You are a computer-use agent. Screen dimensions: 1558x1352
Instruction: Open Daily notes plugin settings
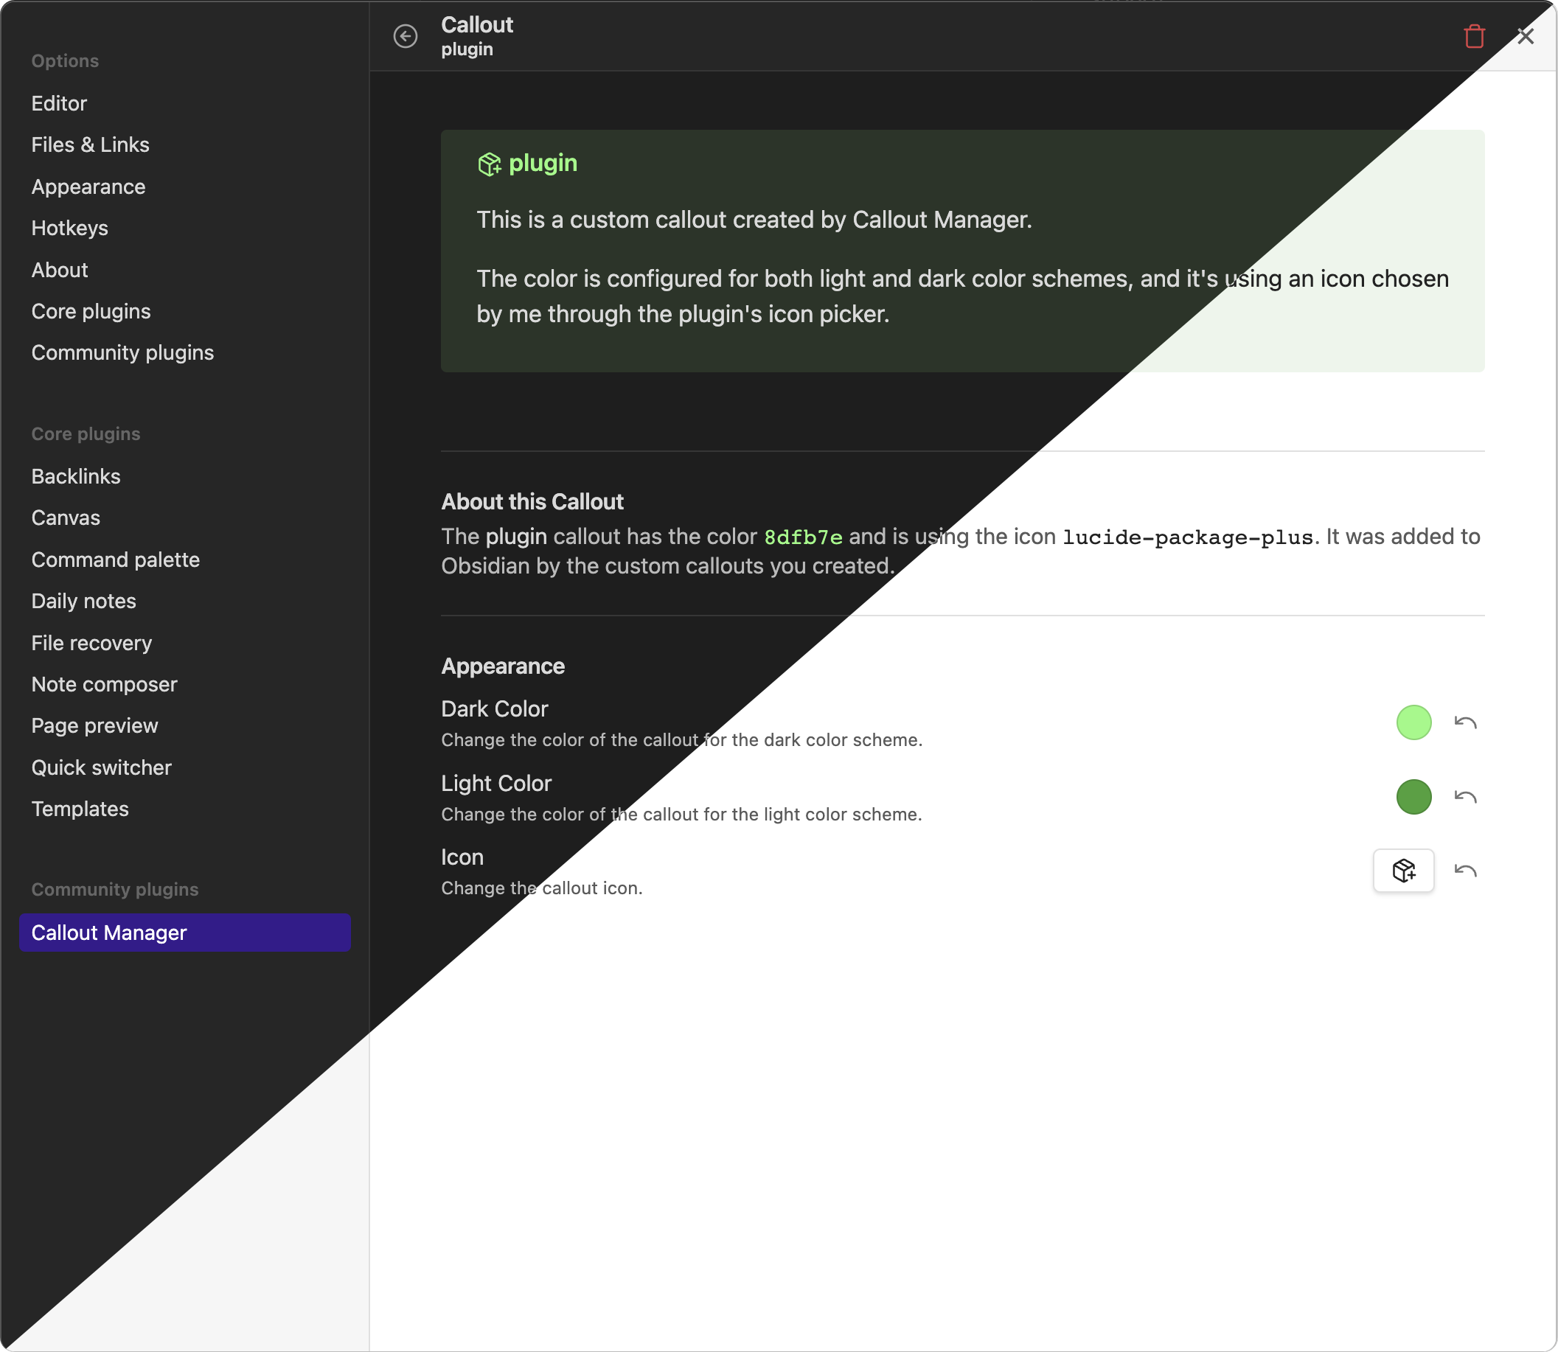(x=84, y=602)
